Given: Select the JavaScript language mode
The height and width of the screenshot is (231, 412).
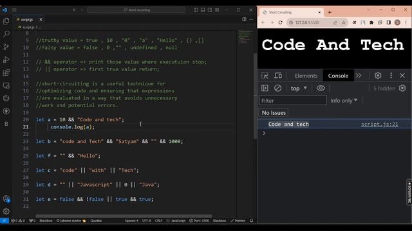Looking at the screenshot, I should 176,221.
